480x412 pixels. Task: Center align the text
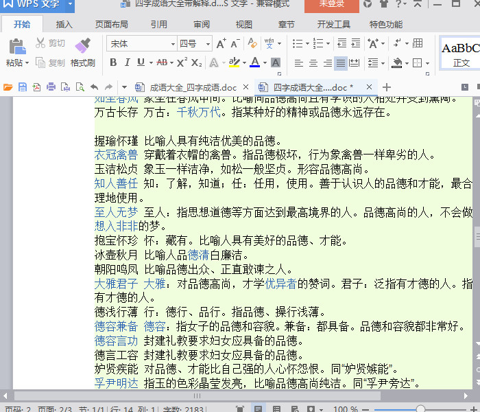(313, 63)
